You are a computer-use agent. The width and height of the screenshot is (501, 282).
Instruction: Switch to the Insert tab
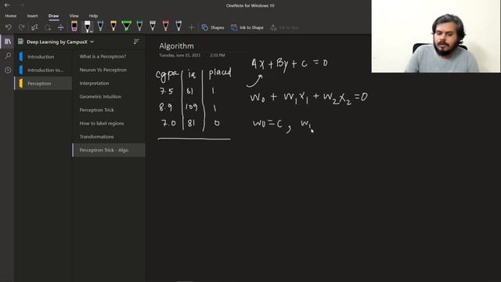coord(32,16)
